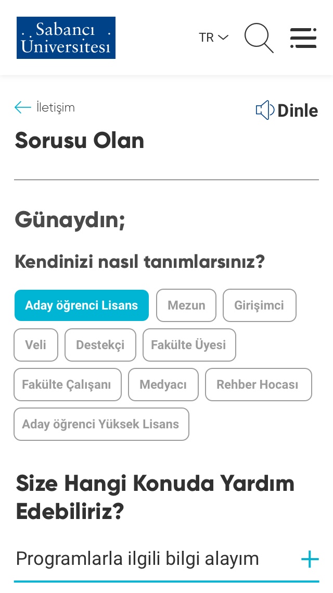Expand 'Programlarla ilgili bilgi alayım' section

click(137, 559)
